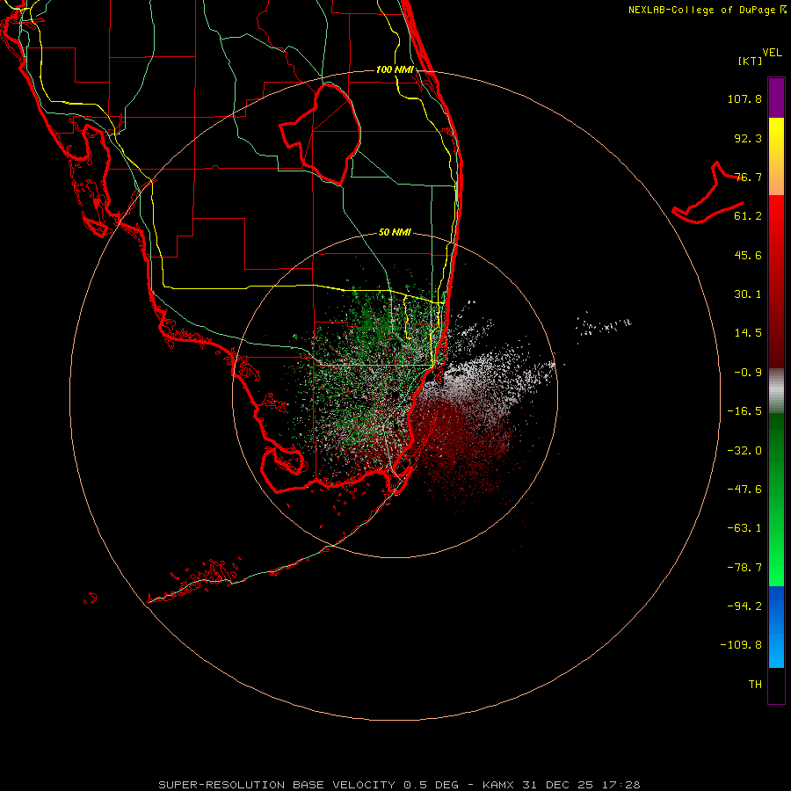
Task: Click the 45.6 legend value
Action: (748, 255)
